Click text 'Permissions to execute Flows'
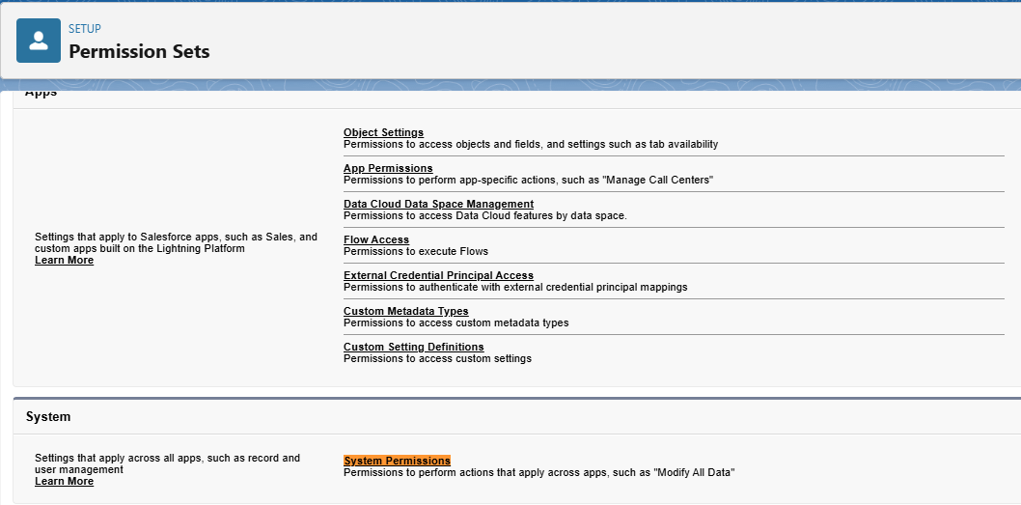This screenshot has height=505, width=1021. coord(416,251)
